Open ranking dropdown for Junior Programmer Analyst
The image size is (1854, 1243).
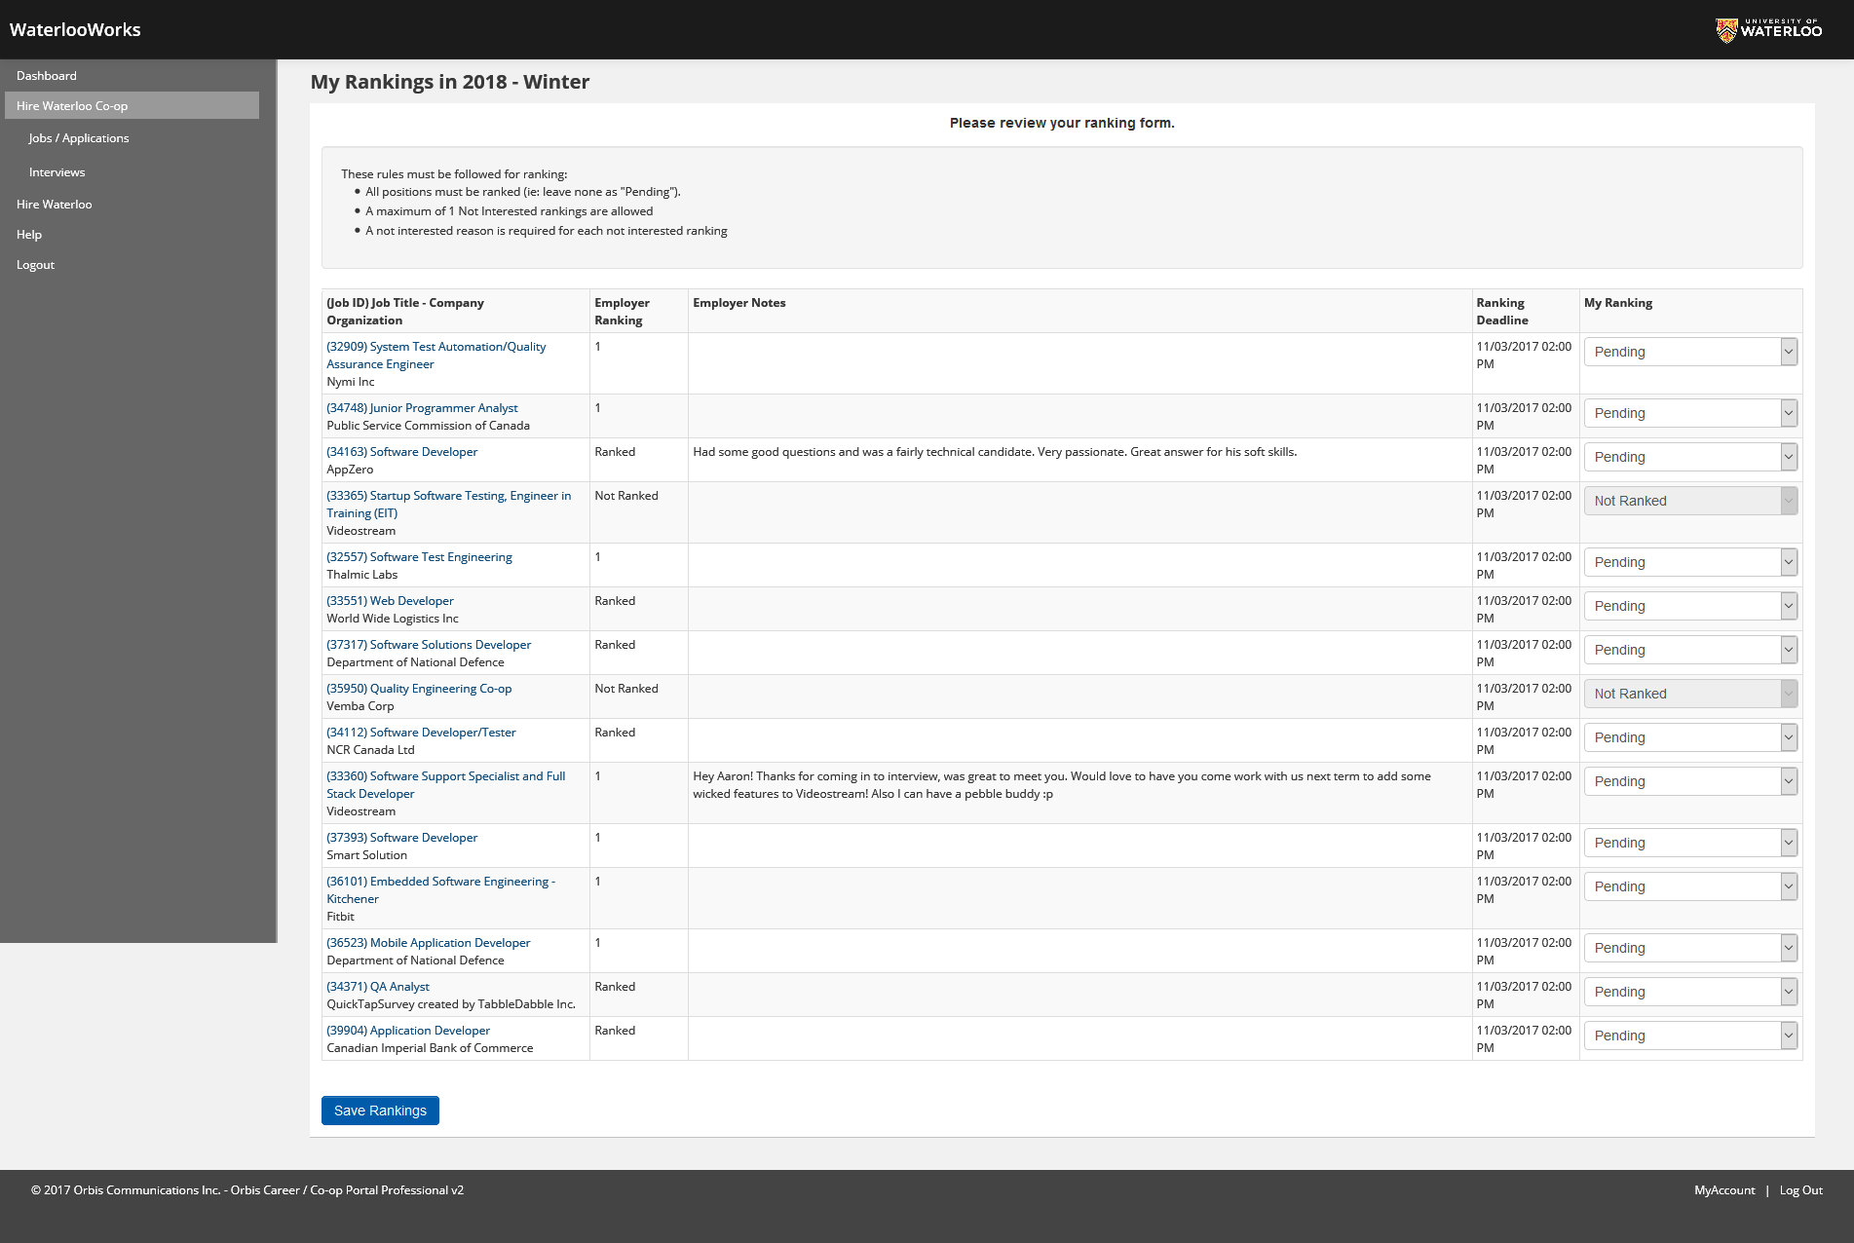(x=1690, y=413)
